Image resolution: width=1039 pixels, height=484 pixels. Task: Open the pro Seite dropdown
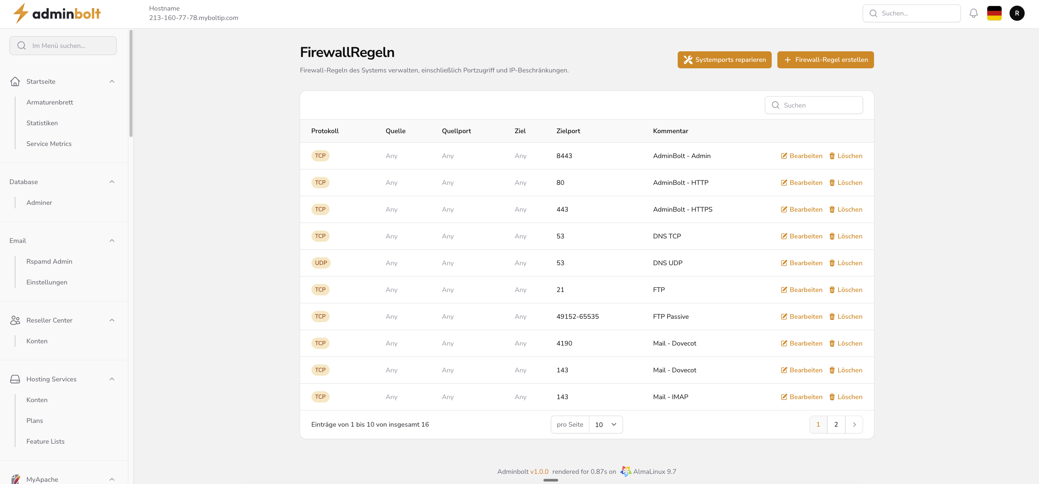(x=605, y=425)
